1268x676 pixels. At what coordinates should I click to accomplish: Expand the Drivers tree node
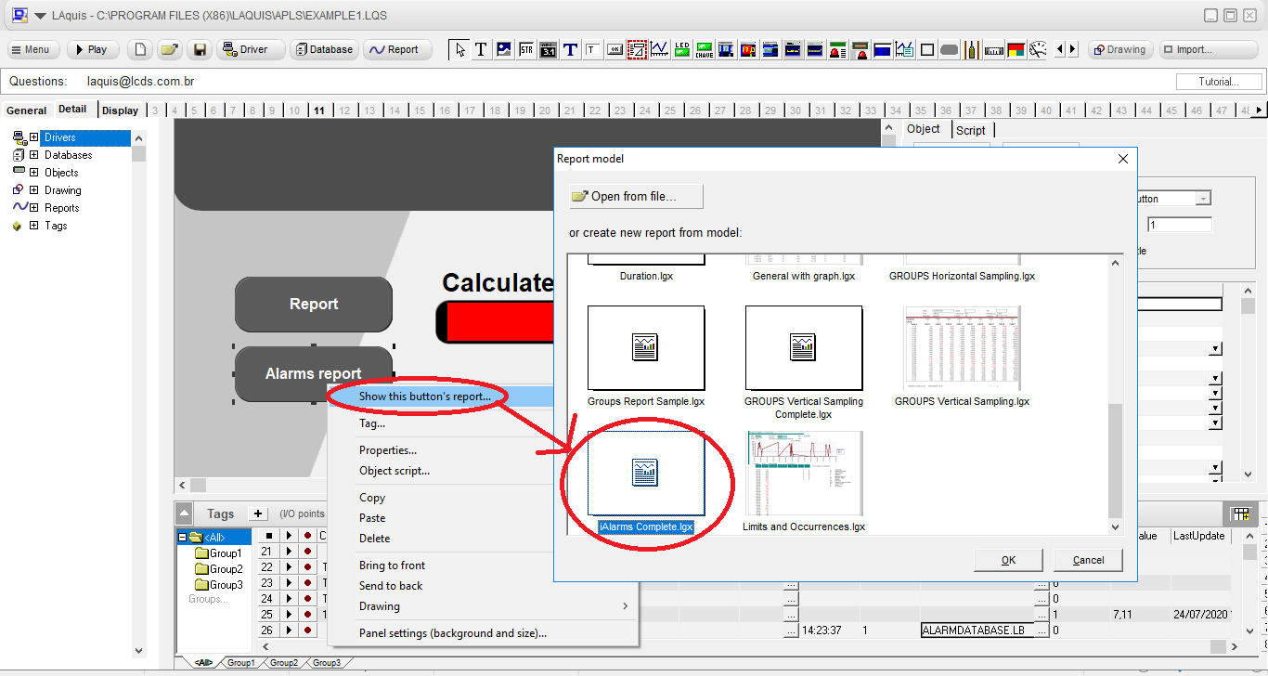pyautogui.click(x=34, y=137)
